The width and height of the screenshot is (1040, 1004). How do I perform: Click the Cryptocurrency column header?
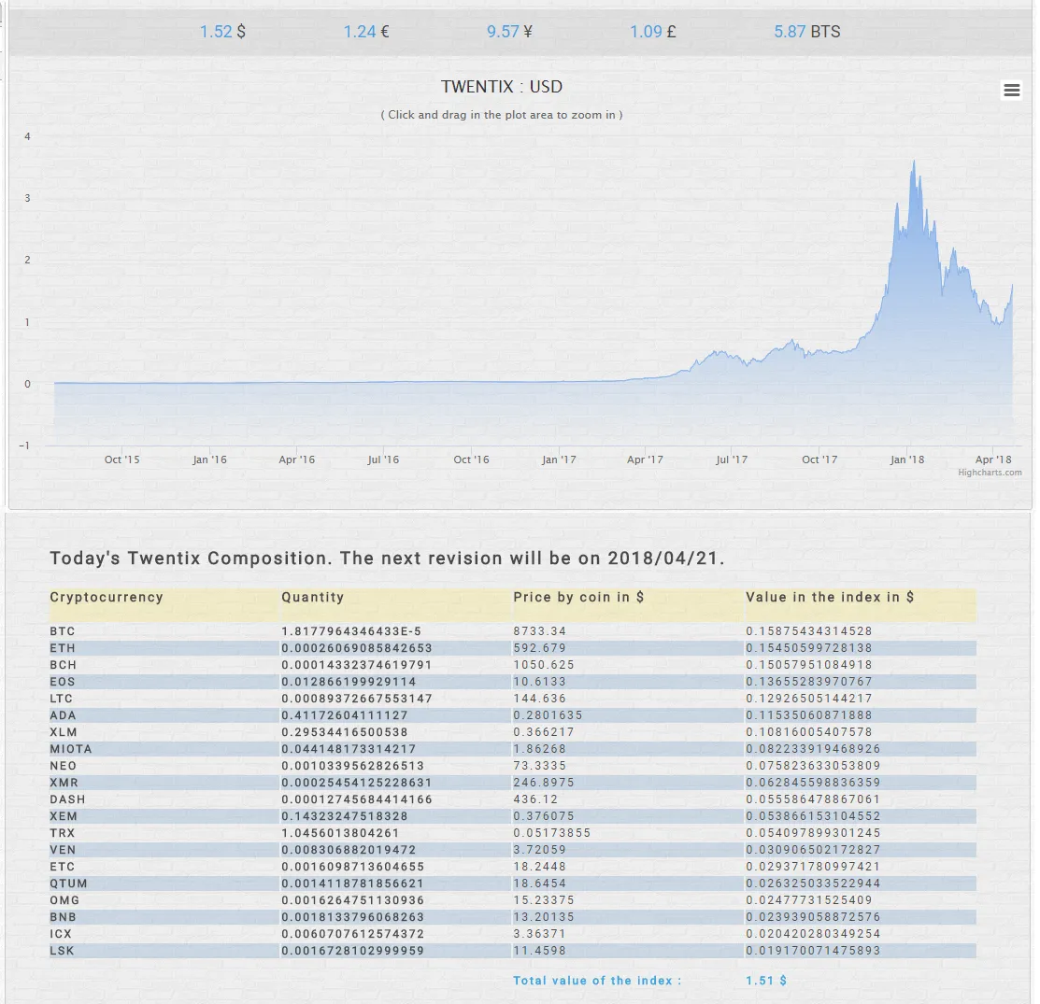point(107,596)
